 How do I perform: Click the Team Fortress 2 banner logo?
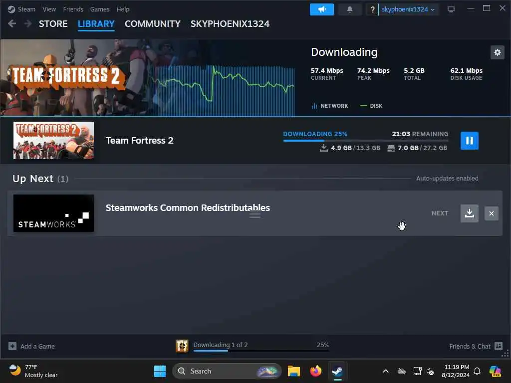pyautogui.click(x=68, y=77)
